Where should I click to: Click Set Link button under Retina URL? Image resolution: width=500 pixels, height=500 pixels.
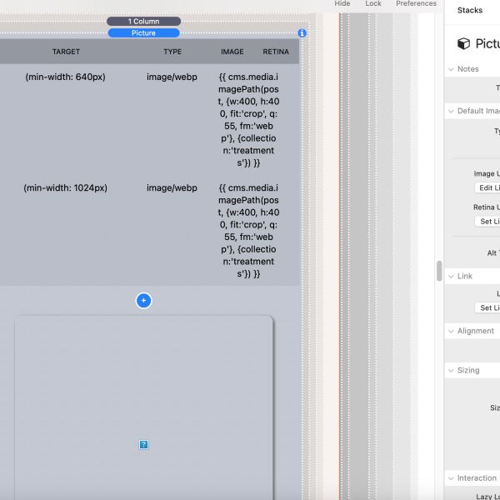point(487,222)
